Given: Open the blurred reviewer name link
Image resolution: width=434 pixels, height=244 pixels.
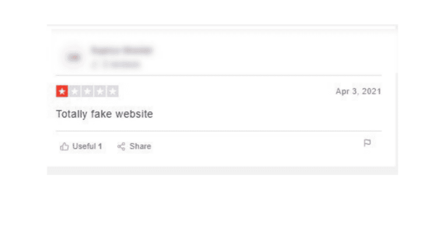Looking at the screenshot, I should (x=122, y=50).
